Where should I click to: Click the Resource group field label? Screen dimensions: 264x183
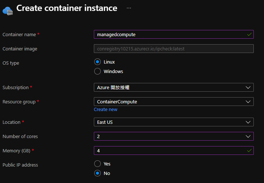click(19, 102)
